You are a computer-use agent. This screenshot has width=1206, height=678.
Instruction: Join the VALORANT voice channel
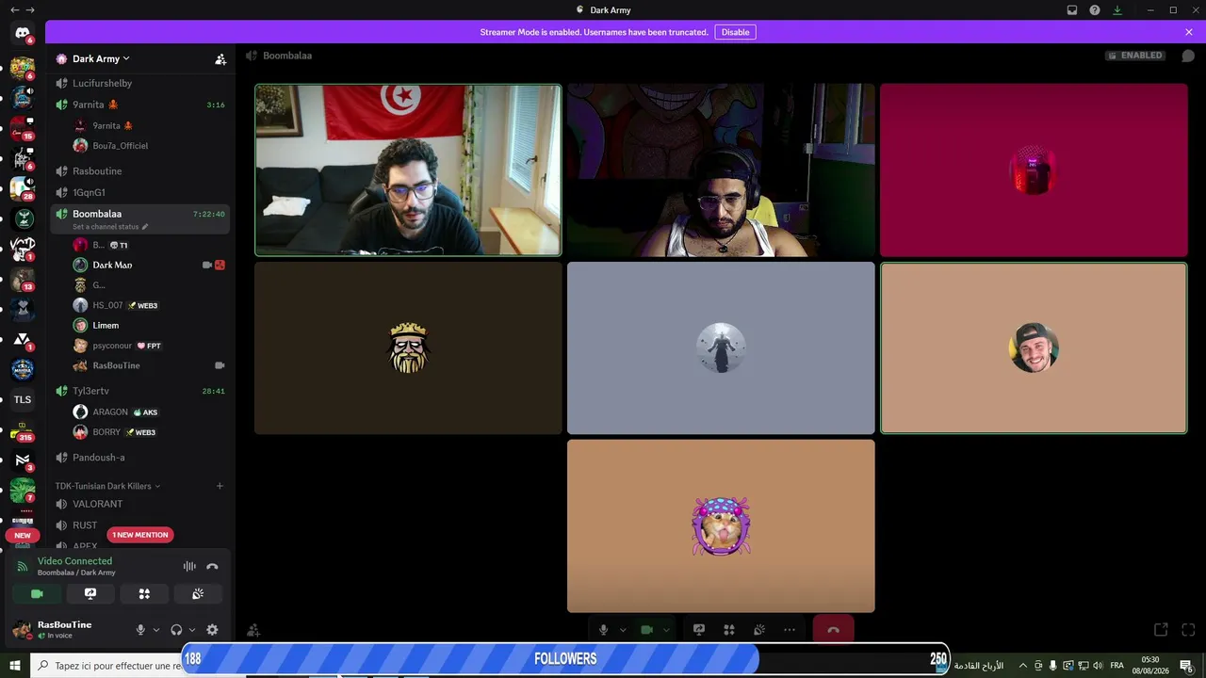(139, 504)
